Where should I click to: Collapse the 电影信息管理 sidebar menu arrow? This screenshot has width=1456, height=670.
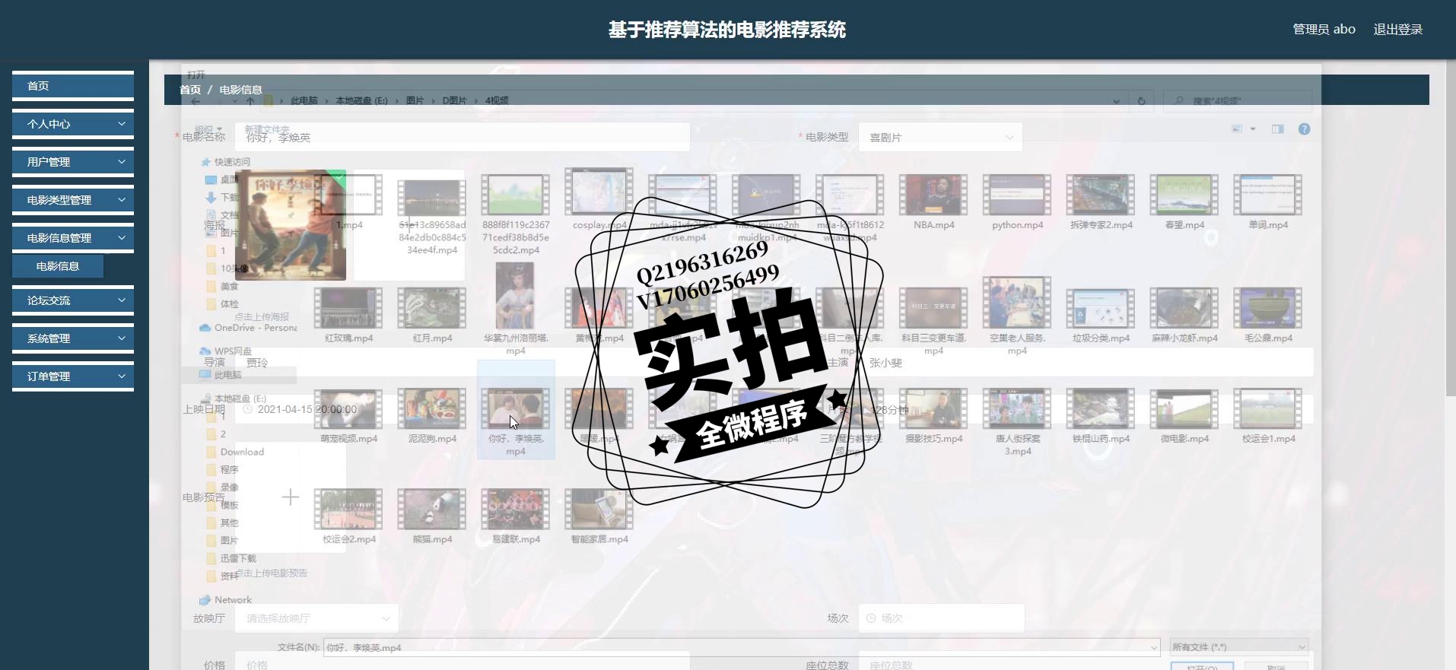point(122,238)
